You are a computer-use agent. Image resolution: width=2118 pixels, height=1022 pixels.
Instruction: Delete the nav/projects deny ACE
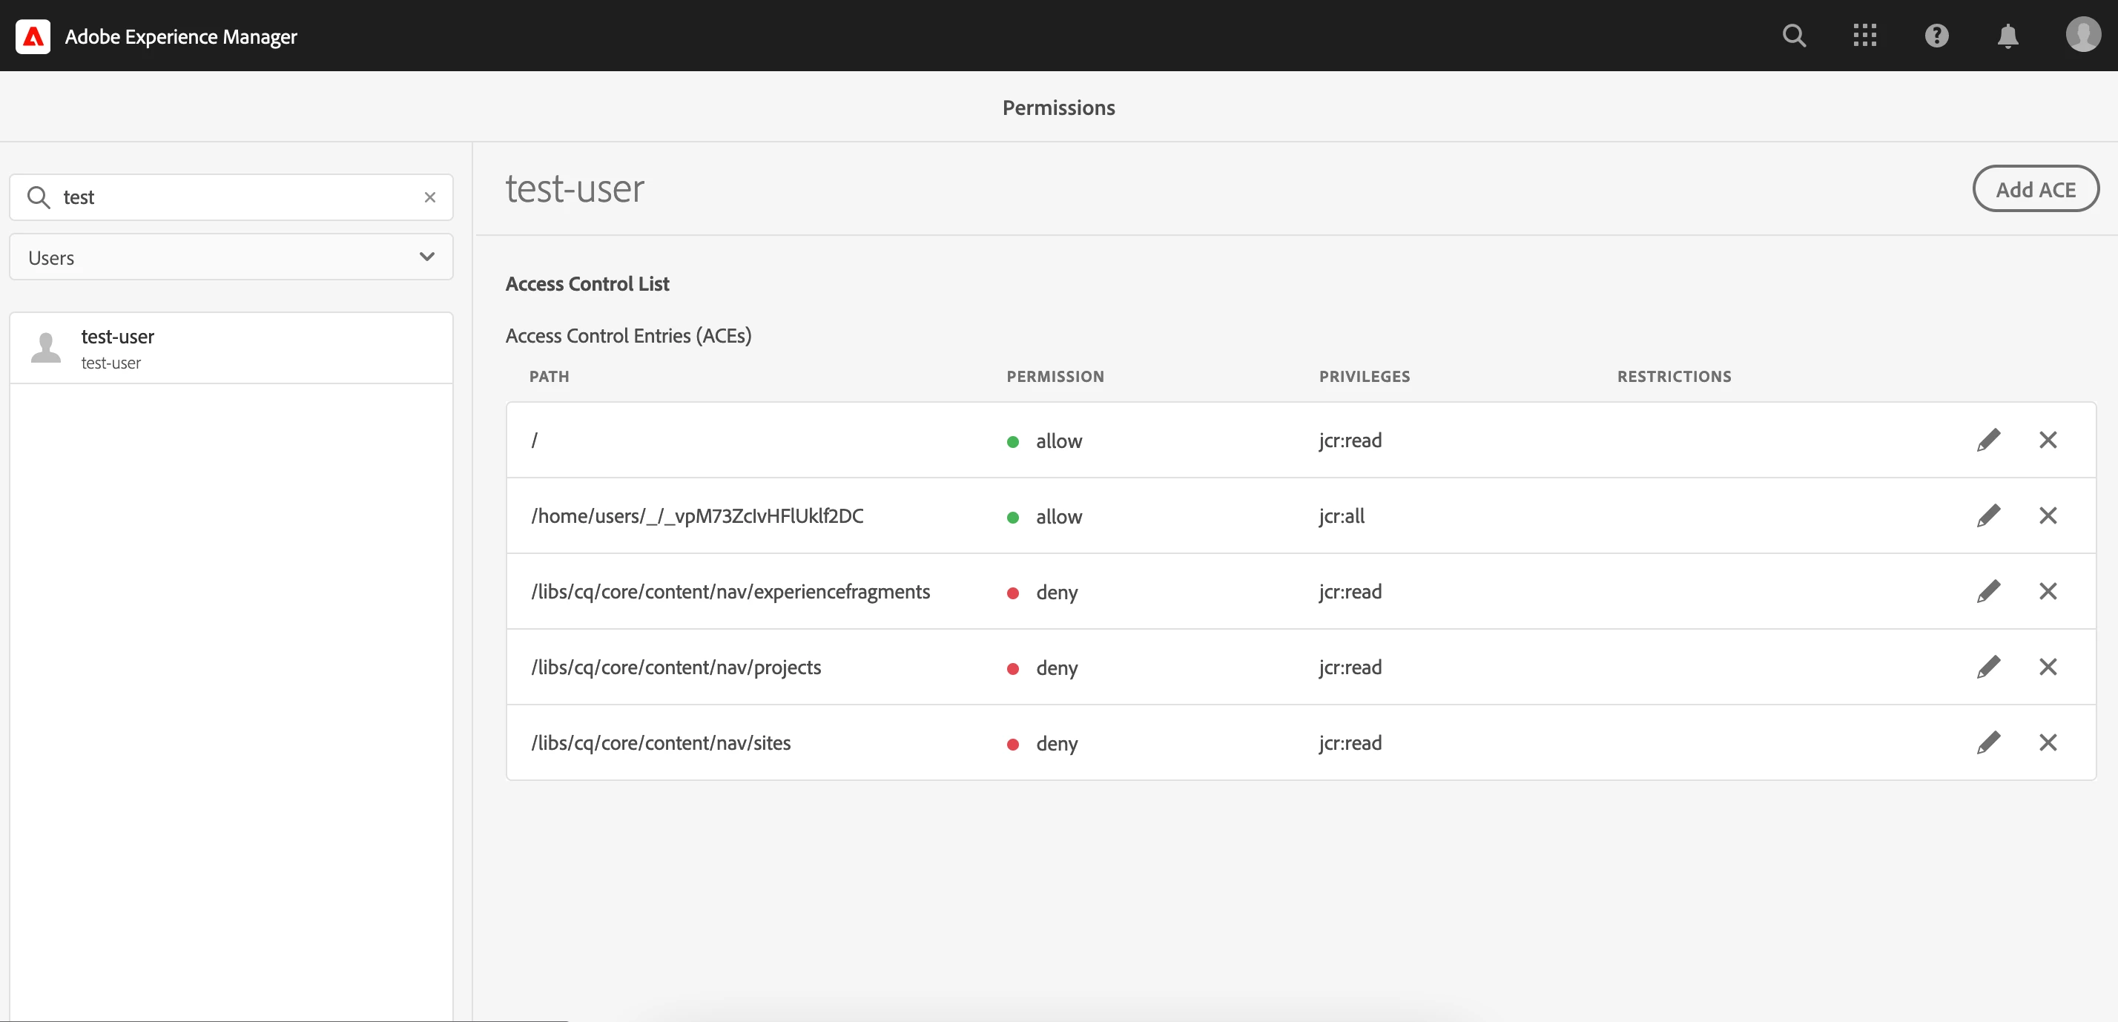coord(2048,667)
